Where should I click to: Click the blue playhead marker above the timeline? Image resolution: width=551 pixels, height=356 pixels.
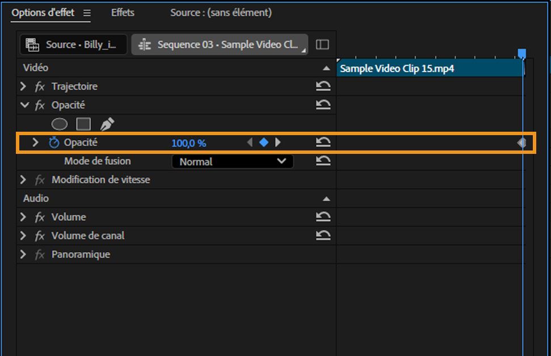[522, 51]
